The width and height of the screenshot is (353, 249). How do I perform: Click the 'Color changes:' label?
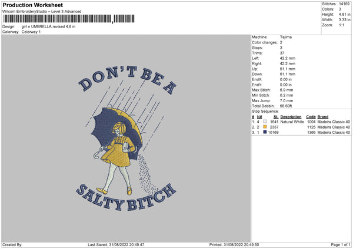265,42
